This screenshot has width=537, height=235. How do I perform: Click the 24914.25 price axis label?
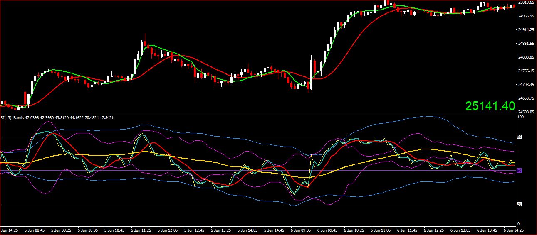(x=526, y=30)
